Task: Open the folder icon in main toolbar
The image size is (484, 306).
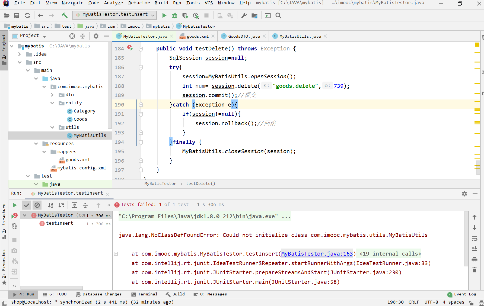Action: (7, 15)
